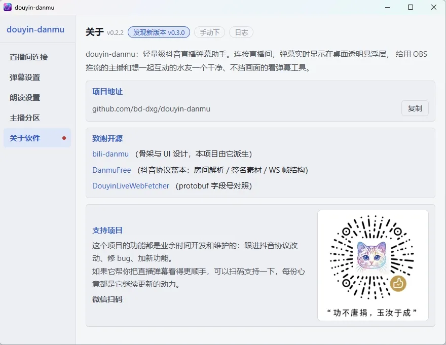Switch to 朗读设置 in the sidebar
Screen dimensions: 446x345
point(37,98)
